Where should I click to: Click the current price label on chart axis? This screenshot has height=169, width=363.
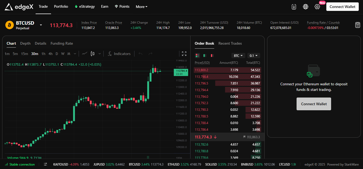181,72
